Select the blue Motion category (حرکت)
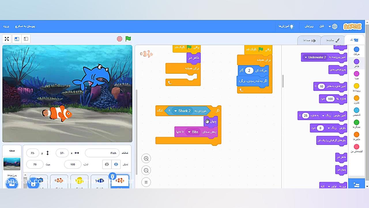Viewport: 369px width, 208px height. 357,51
